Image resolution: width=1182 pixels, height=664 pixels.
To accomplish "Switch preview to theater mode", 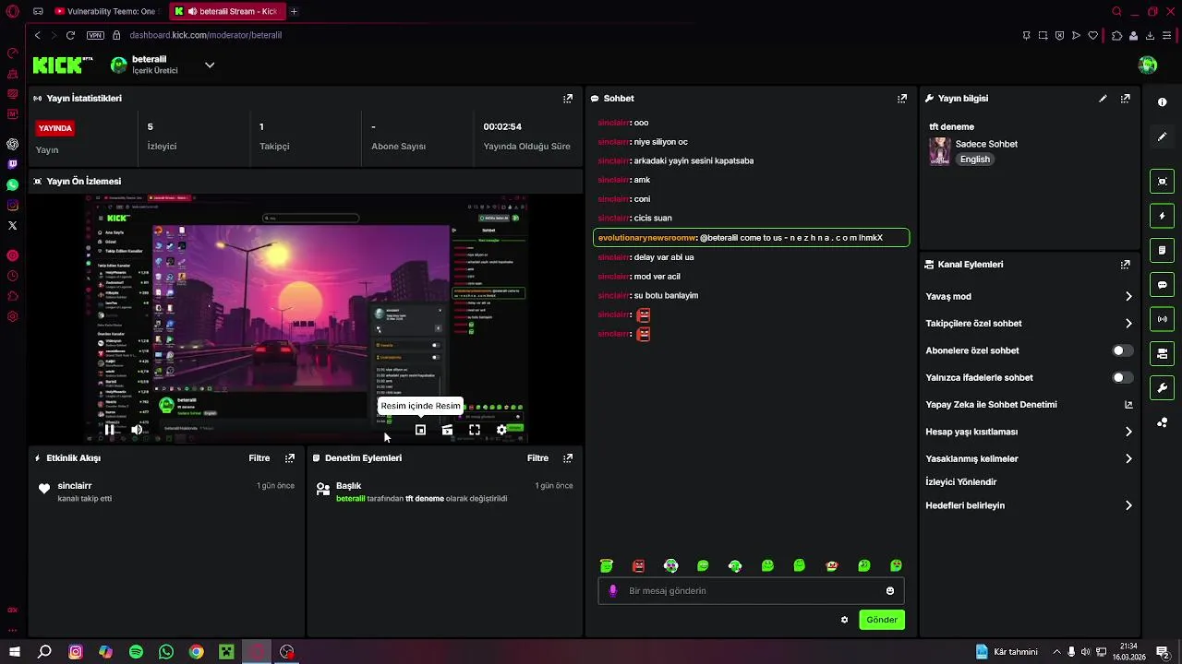I will tap(447, 430).
